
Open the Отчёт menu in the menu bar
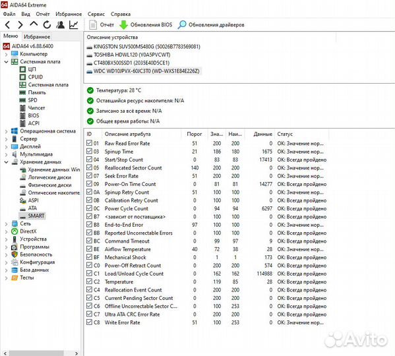coord(43,14)
